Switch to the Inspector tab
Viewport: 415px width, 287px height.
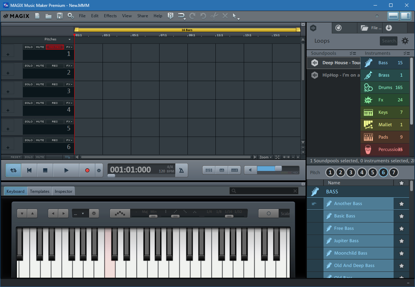click(x=64, y=191)
